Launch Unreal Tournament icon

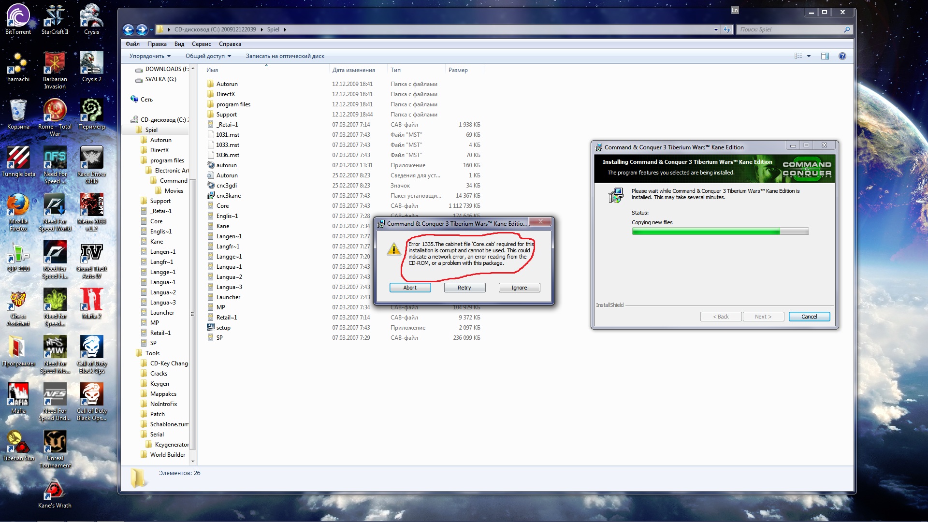55,449
